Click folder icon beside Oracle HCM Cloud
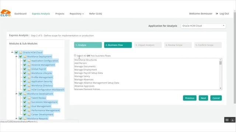Viewport: 236px width, 132px height. pos(21,52)
